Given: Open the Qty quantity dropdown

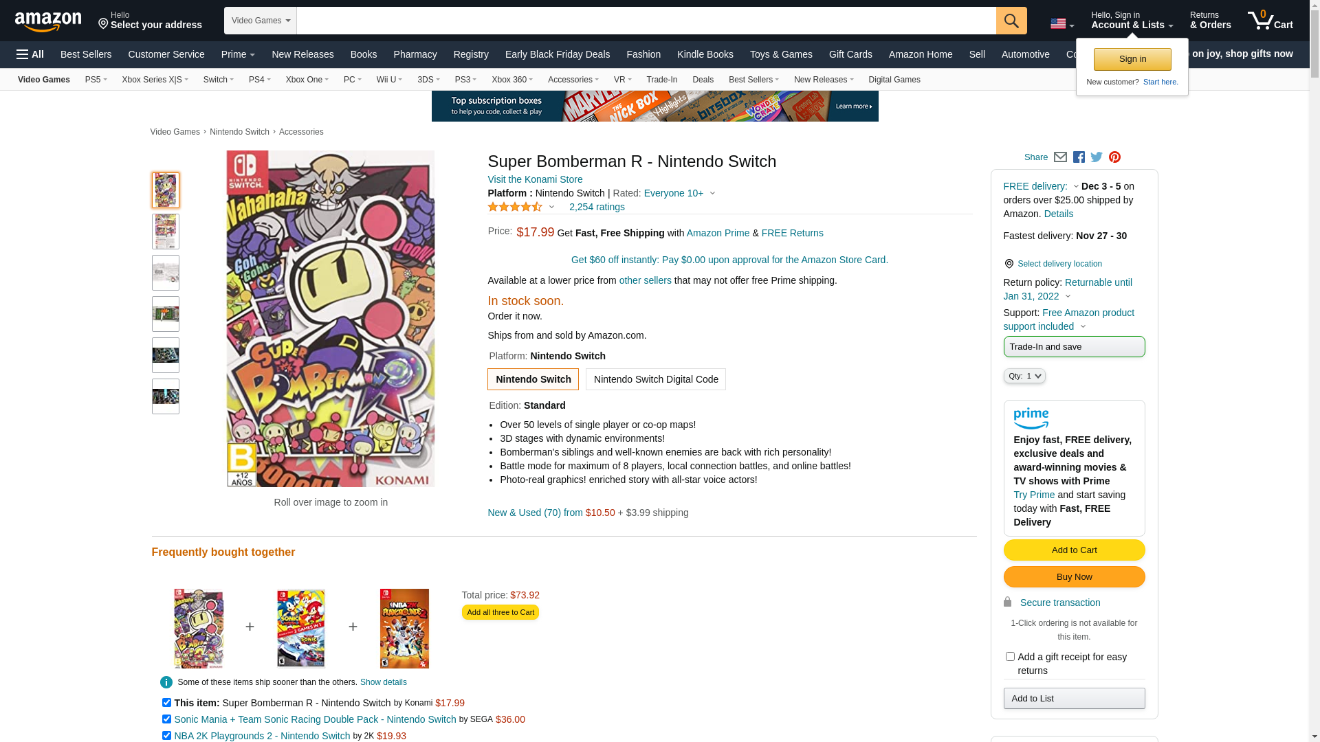Looking at the screenshot, I should [1024, 376].
